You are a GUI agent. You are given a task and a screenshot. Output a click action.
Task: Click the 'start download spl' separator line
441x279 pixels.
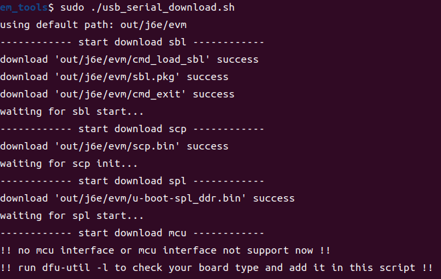132,181
